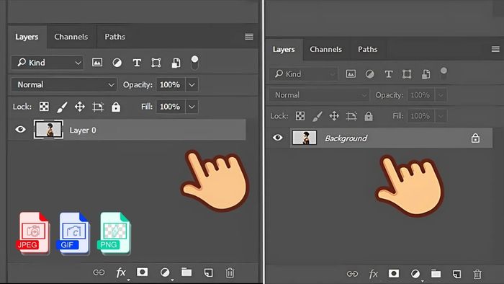Toggle layer filtering switch in left panel

tap(194, 63)
